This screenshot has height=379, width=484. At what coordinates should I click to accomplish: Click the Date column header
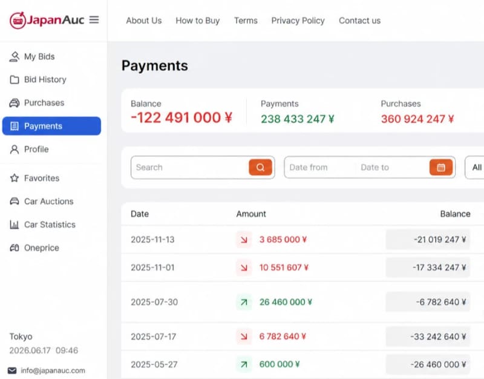click(x=140, y=214)
